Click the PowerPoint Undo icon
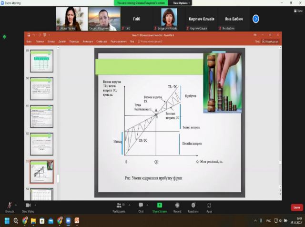 [x=34, y=35]
